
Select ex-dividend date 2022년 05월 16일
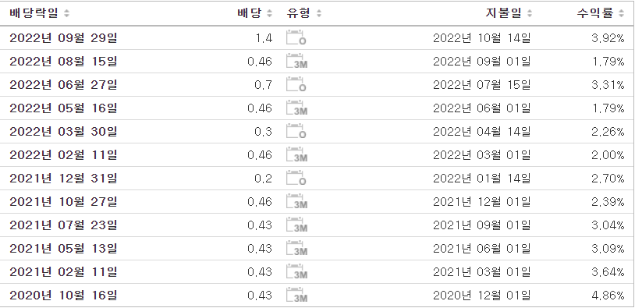coord(64,108)
